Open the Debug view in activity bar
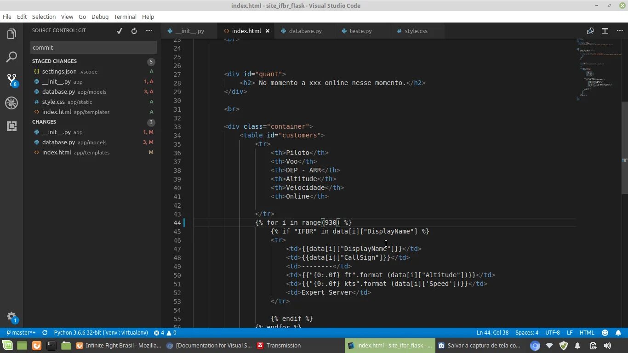 pyautogui.click(x=11, y=103)
